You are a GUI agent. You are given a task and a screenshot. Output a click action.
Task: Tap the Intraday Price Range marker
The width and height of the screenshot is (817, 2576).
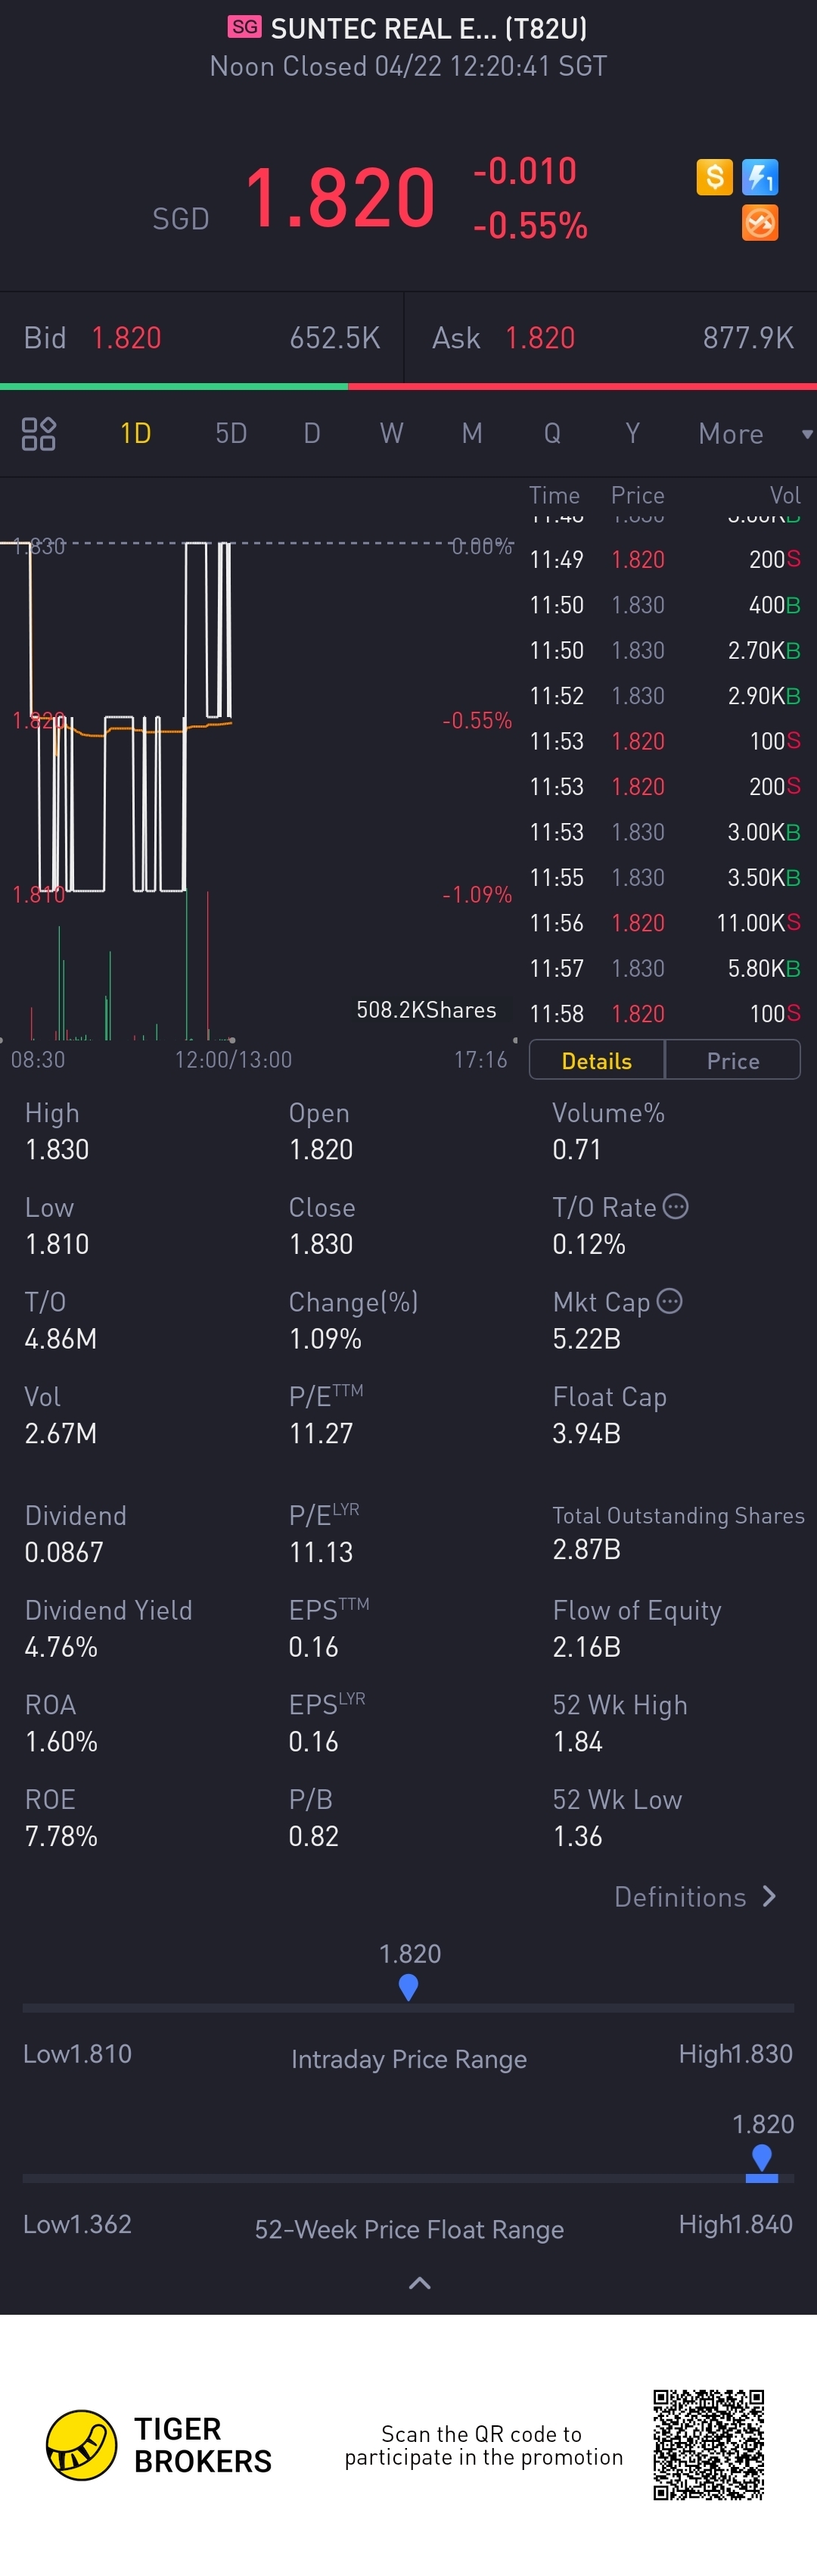(408, 1987)
